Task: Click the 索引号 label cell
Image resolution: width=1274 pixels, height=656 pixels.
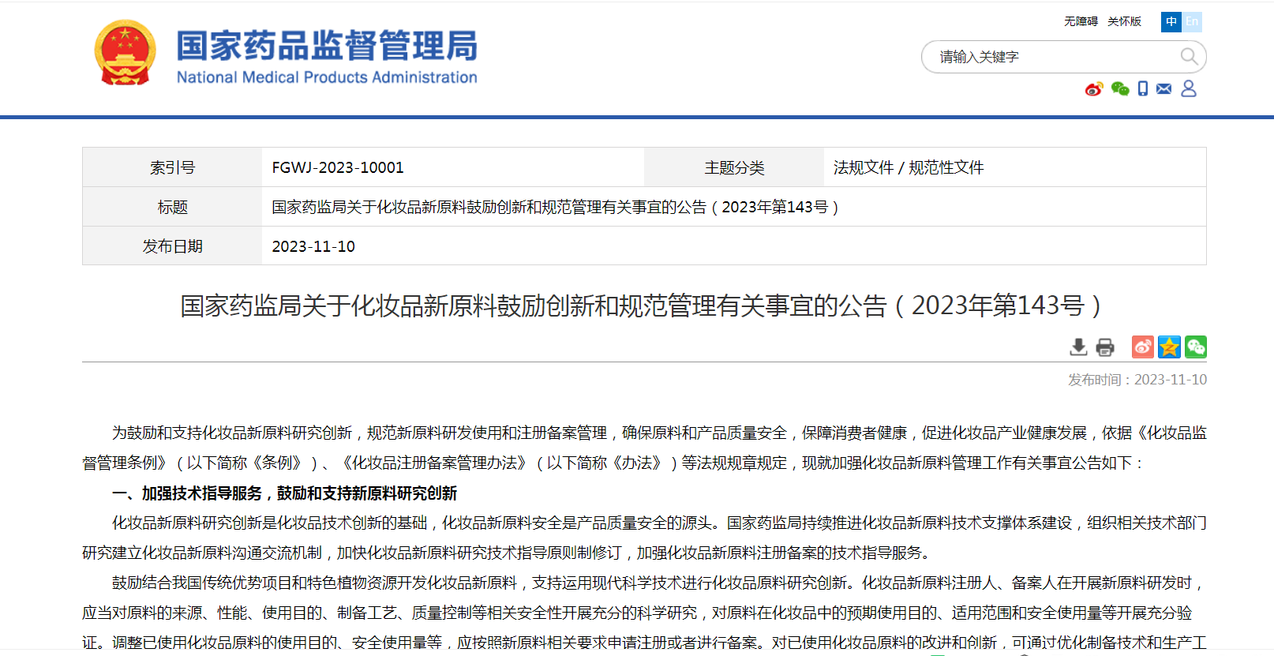Action: [x=172, y=167]
